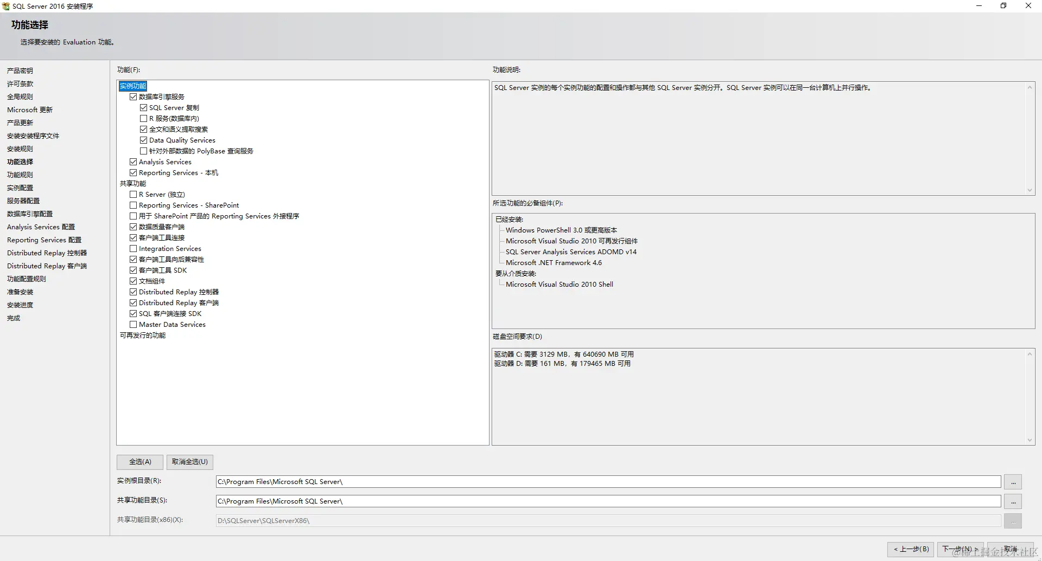Restore down the setup window
1042x561 pixels.
(x=1003, y=6)
